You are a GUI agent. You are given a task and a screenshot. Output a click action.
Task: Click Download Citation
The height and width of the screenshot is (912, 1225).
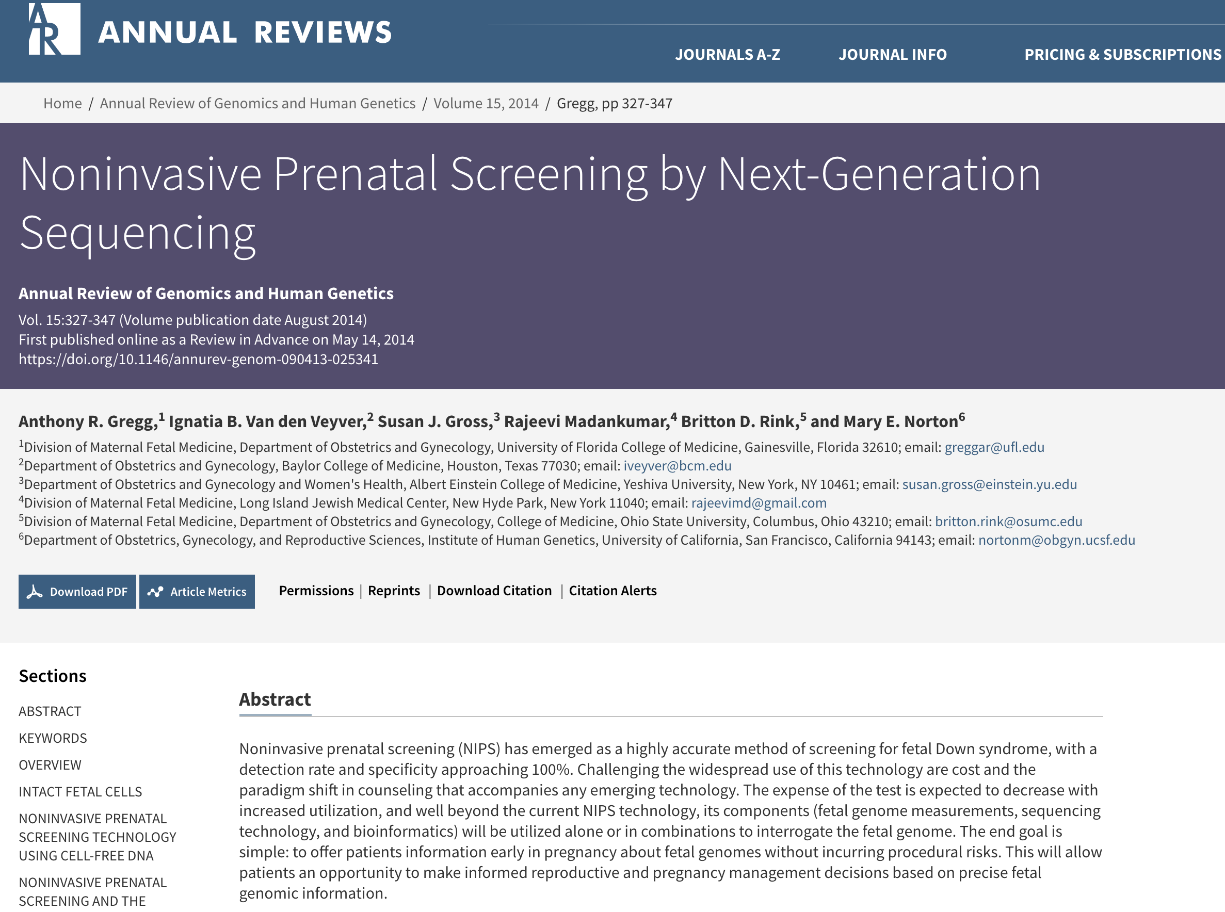[494, 591]
